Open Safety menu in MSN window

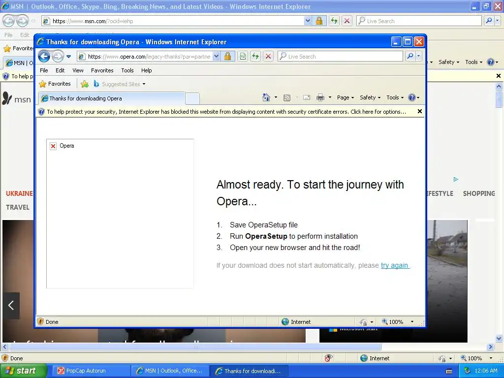(x=449, y=62)
